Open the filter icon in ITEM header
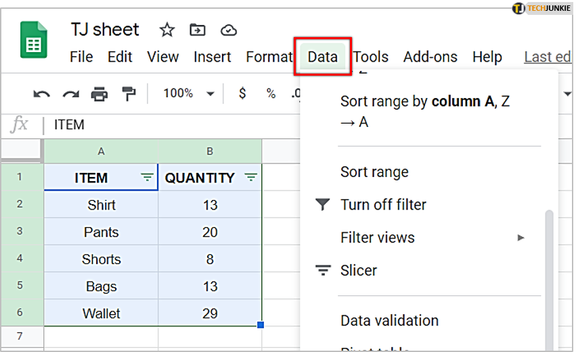Image resolution: width=576 pixels, height=352 pixels. [x=147, y=178]
